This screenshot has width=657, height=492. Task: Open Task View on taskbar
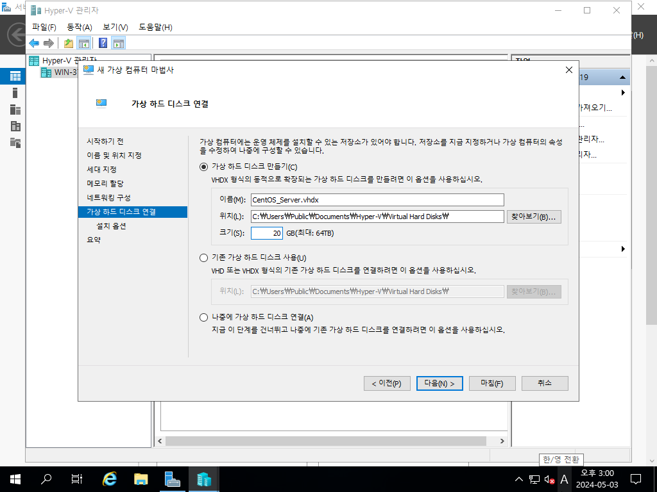[x=77, y=479]
